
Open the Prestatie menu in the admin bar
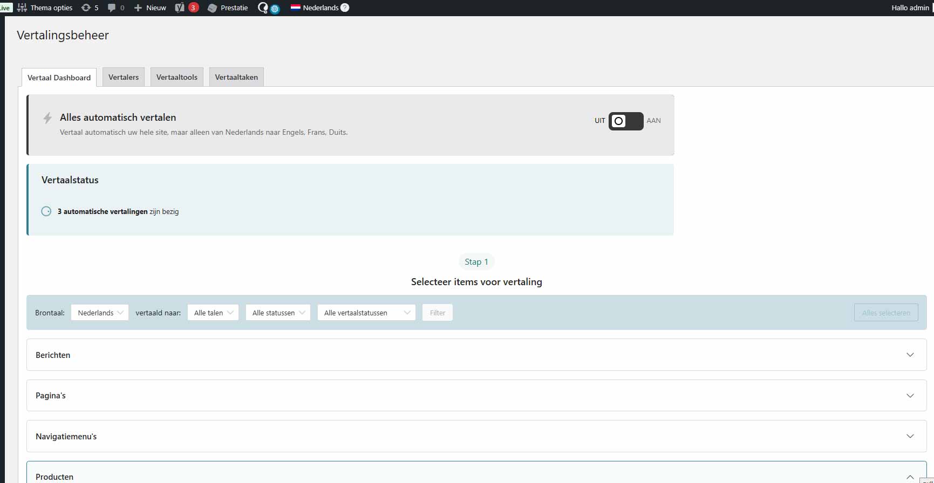coord(228,8)
